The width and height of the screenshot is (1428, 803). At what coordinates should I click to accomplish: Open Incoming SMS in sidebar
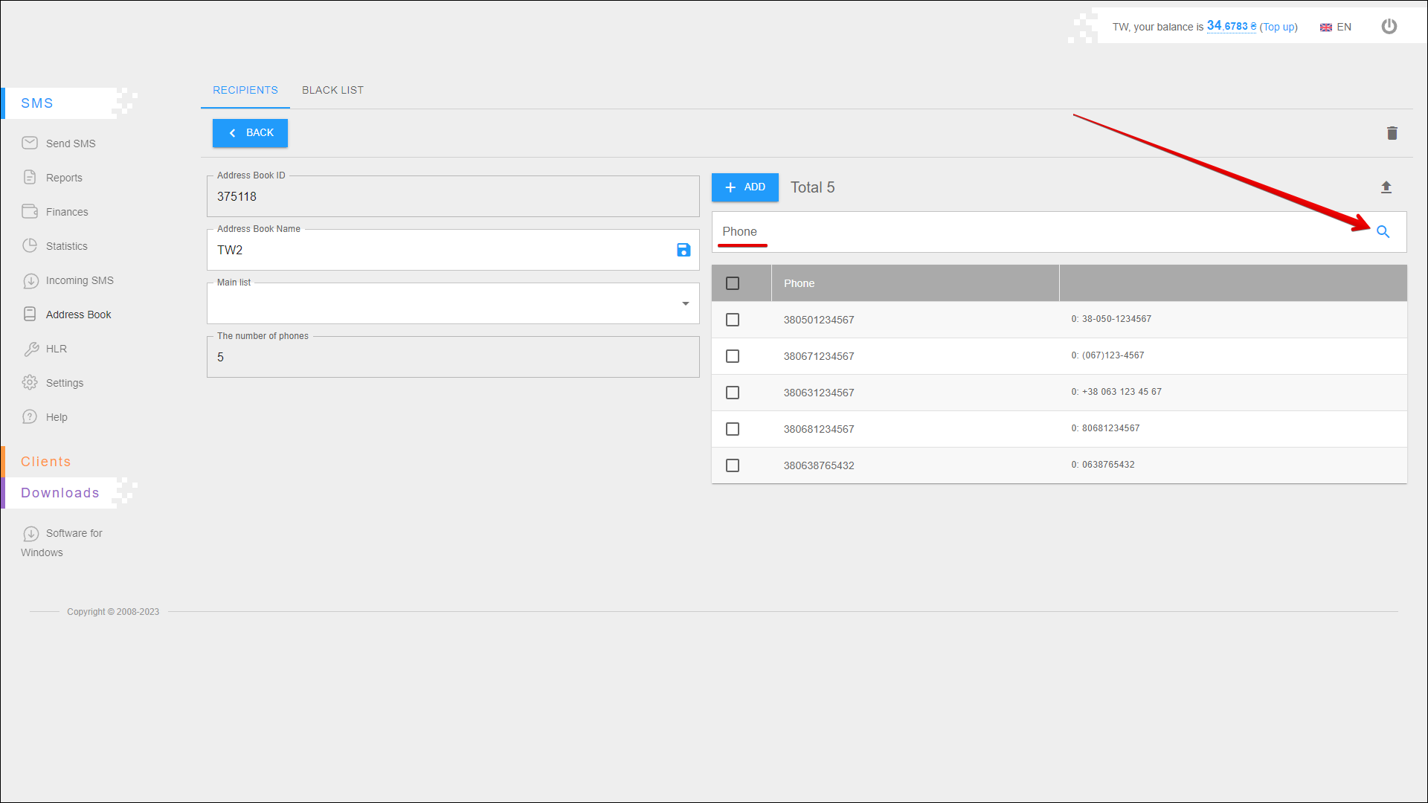79,280
